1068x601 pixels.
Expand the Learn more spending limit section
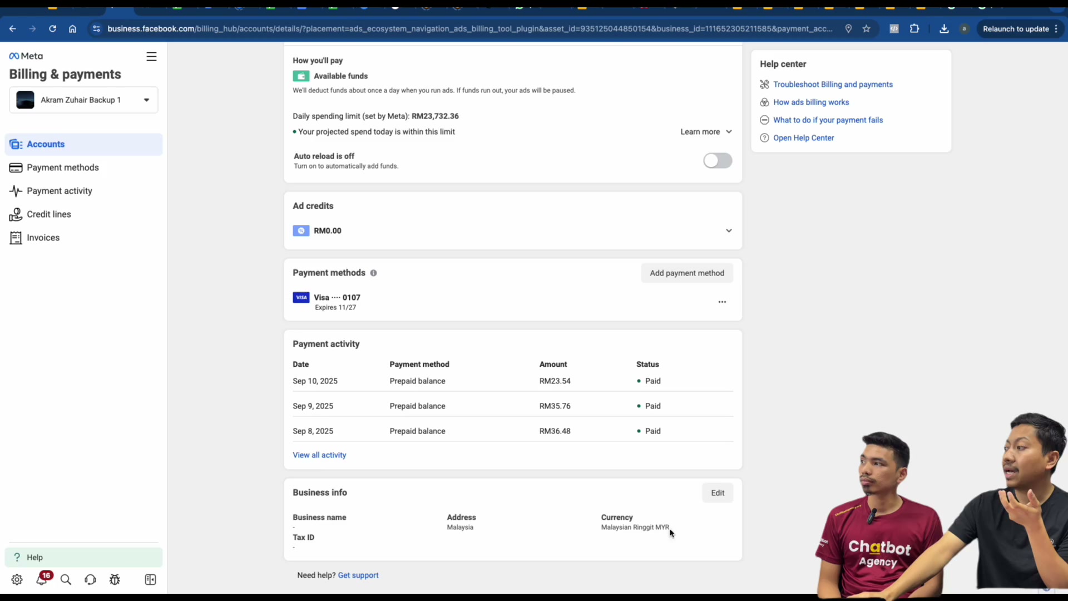pos(706,132)
